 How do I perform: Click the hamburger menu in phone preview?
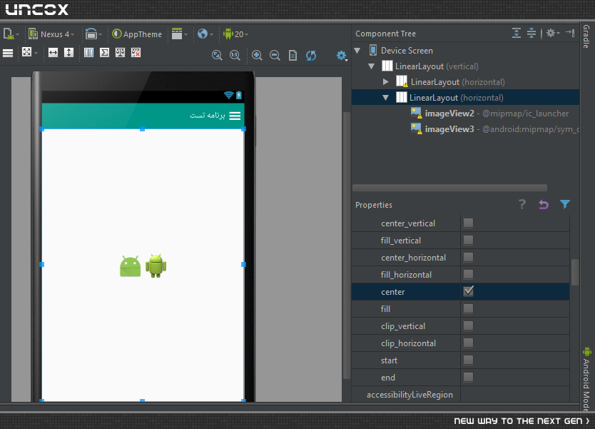[235, 116]
